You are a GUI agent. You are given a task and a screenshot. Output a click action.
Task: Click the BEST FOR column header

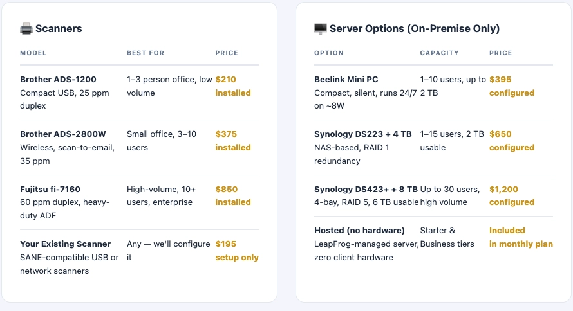[146, 53]
